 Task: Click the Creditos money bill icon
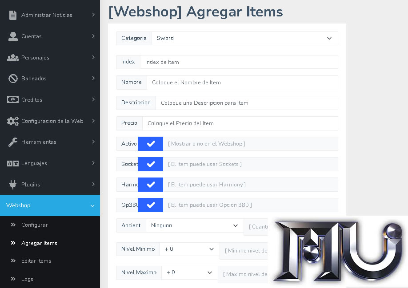coord(13,99)
